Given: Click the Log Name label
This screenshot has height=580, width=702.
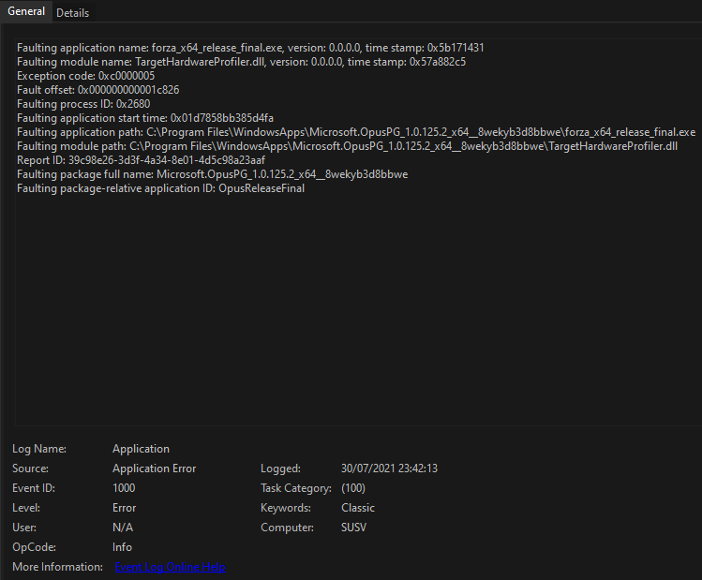Looking at the screenshot, I should [x=39, y=449].
